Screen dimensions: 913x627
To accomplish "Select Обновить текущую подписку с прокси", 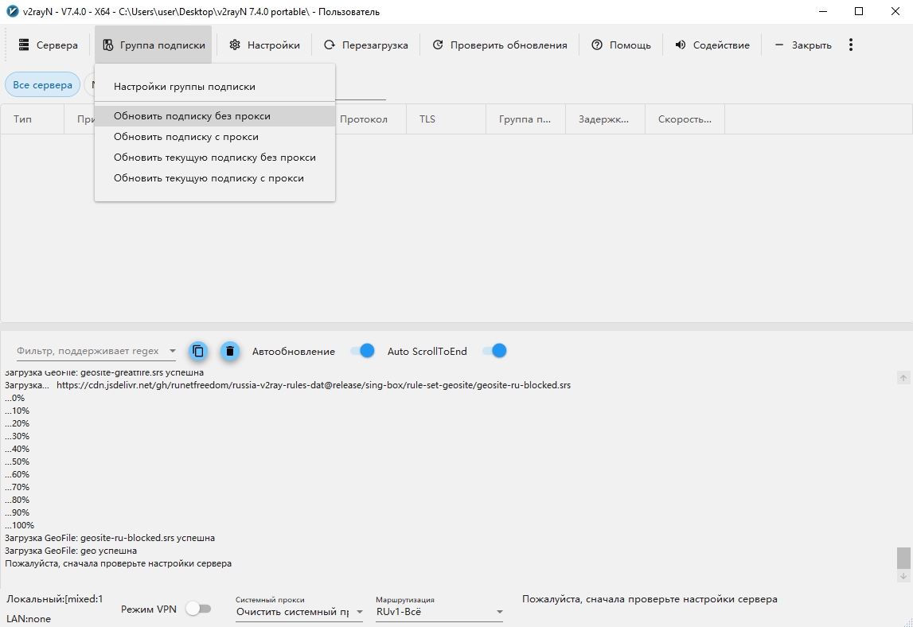I will pos(215,178).
